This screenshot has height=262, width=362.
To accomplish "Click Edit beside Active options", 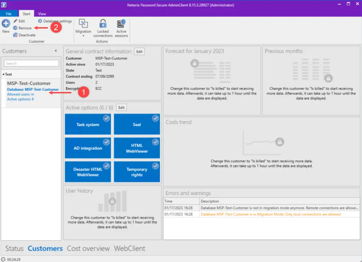I will pos(121,107).
